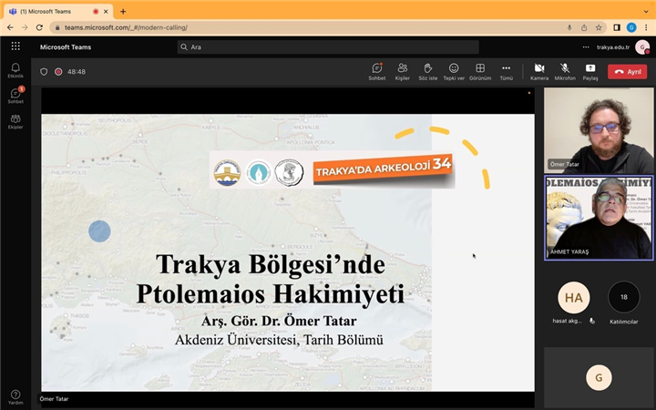Close the Microsoft Teams tab

pyautogui.click(x=106, y=11)
